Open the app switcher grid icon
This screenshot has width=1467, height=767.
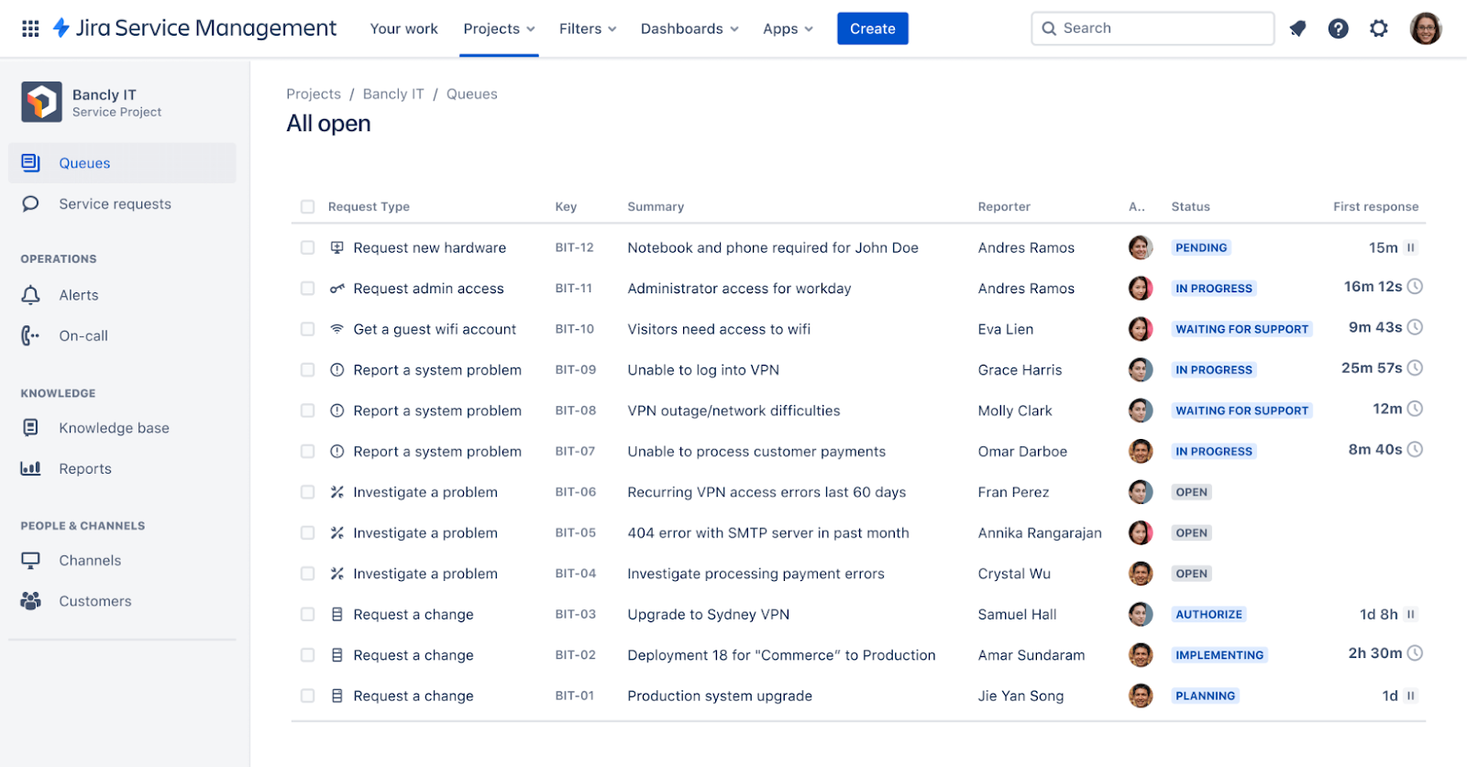click(x=30, y=28)
